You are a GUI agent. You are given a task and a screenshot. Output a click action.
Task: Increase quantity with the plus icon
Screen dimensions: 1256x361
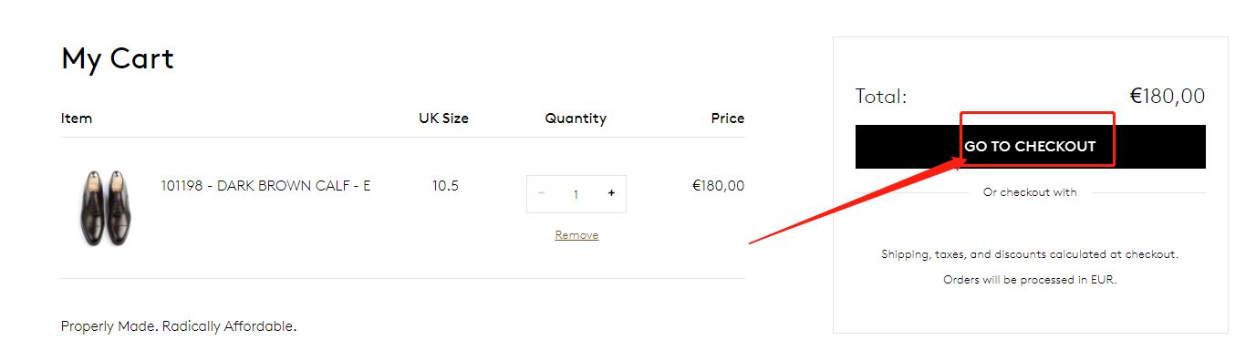(611, 193)
